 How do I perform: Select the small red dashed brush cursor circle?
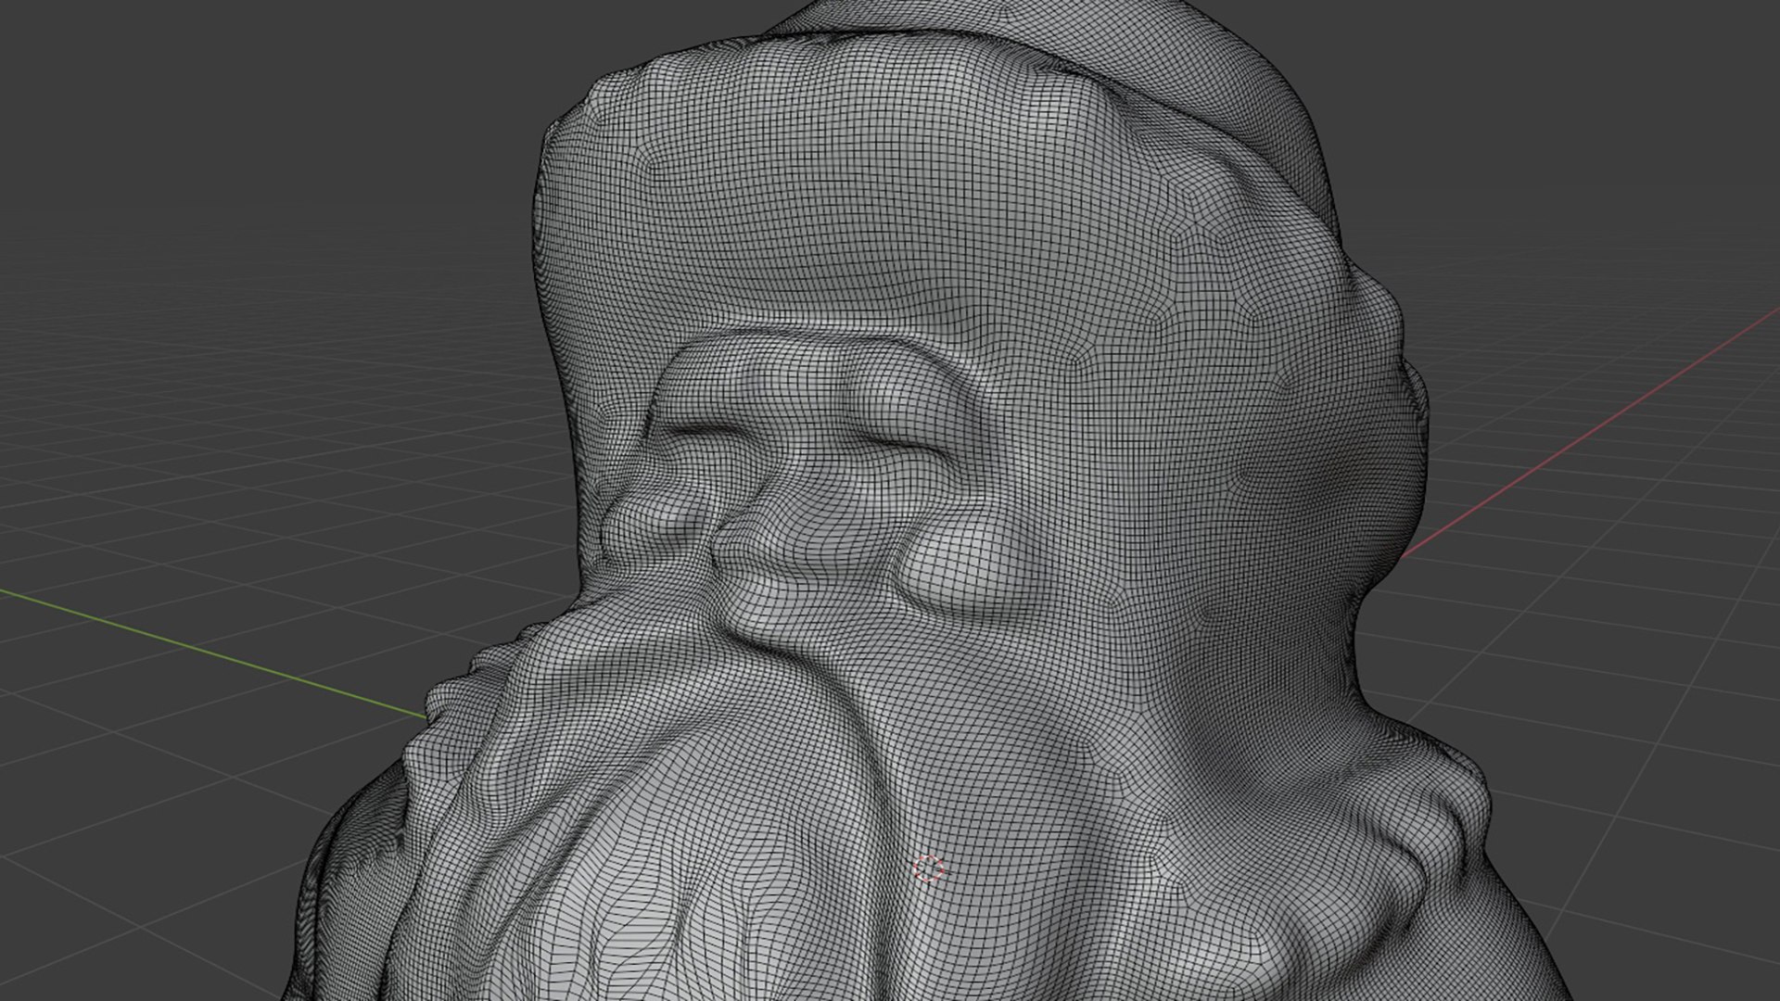point(928,868)
